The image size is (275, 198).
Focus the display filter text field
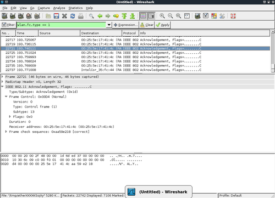click(x=61, y=25)
